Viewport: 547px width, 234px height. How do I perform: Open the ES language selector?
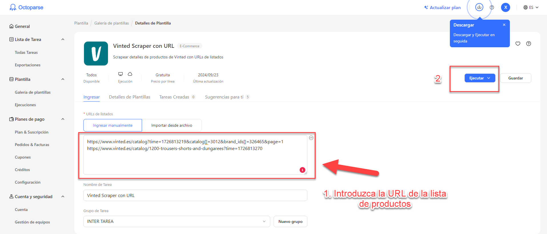(531, 7)
